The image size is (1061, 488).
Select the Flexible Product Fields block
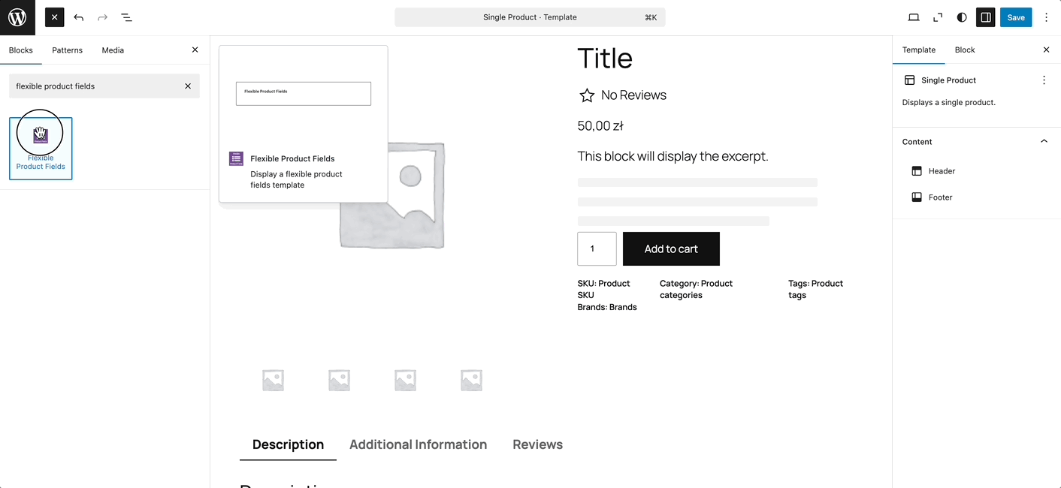[41, 149]
